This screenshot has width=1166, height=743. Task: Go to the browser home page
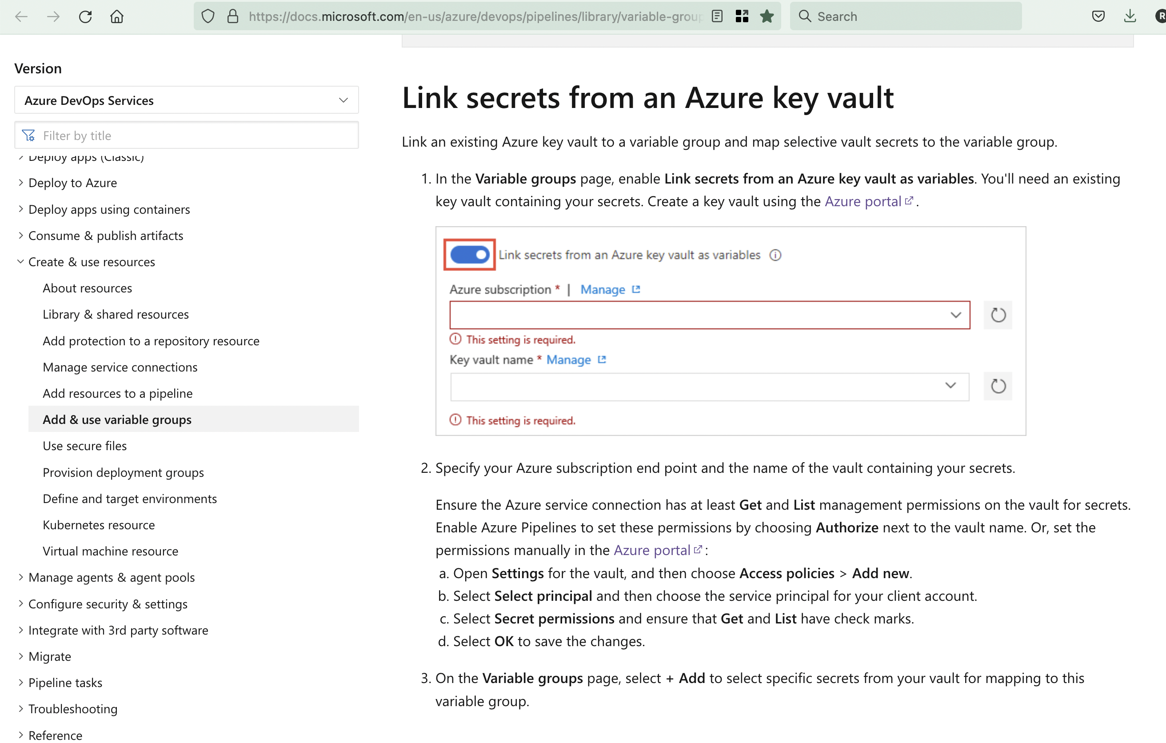[117, 16]
